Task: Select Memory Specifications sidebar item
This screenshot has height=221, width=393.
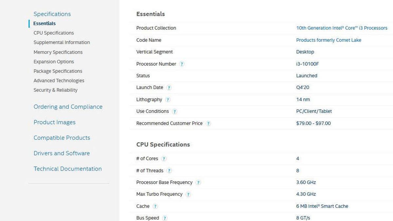Action: click(x=58, y=52)
